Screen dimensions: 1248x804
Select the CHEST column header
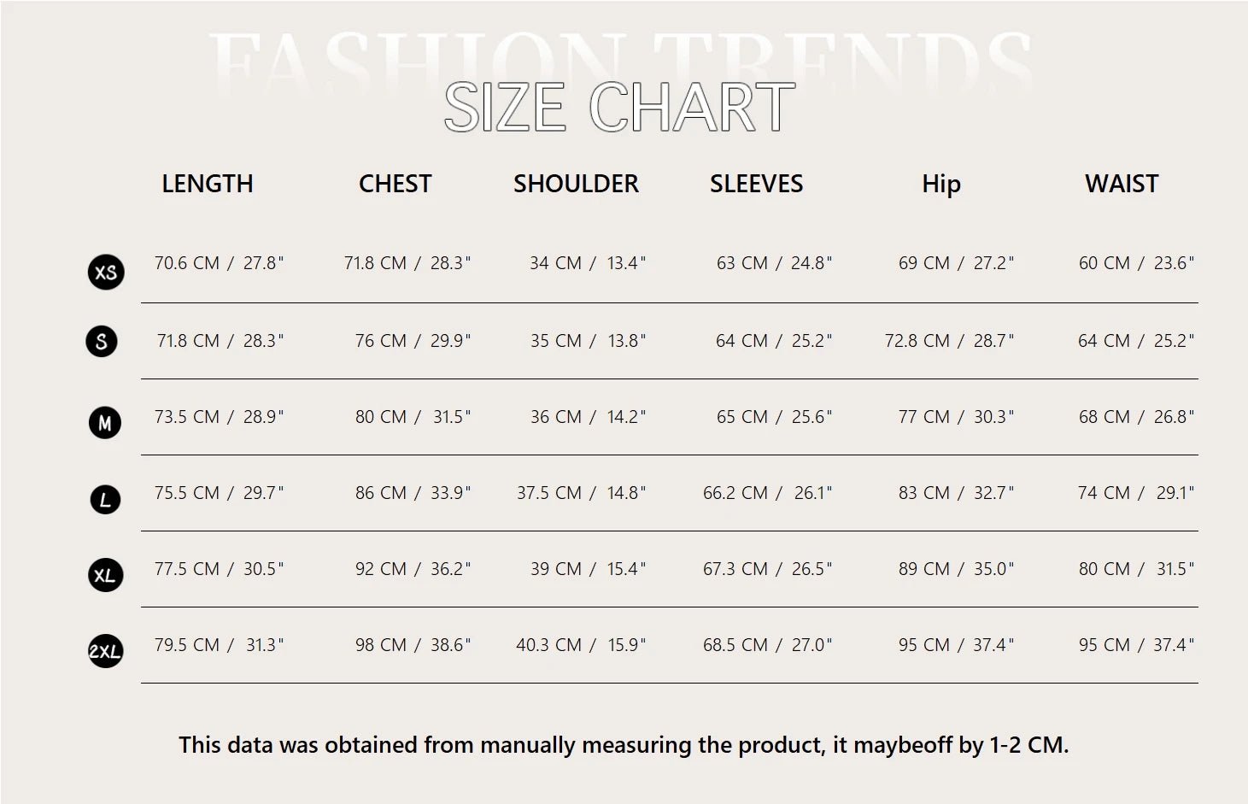pos(395,184)
